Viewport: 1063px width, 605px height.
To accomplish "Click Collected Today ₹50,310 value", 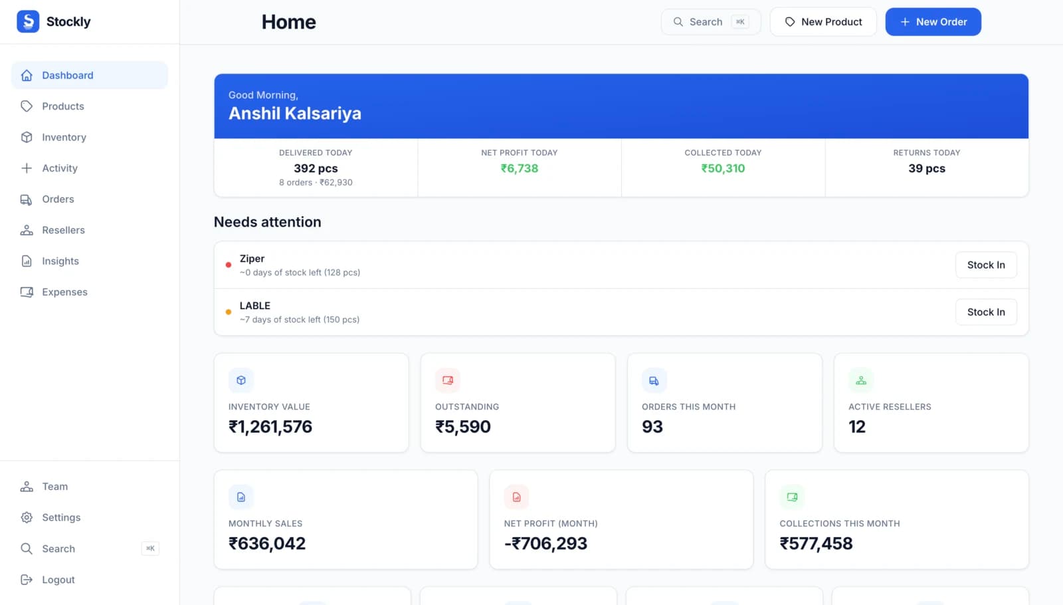I will (x=723, y=168).
